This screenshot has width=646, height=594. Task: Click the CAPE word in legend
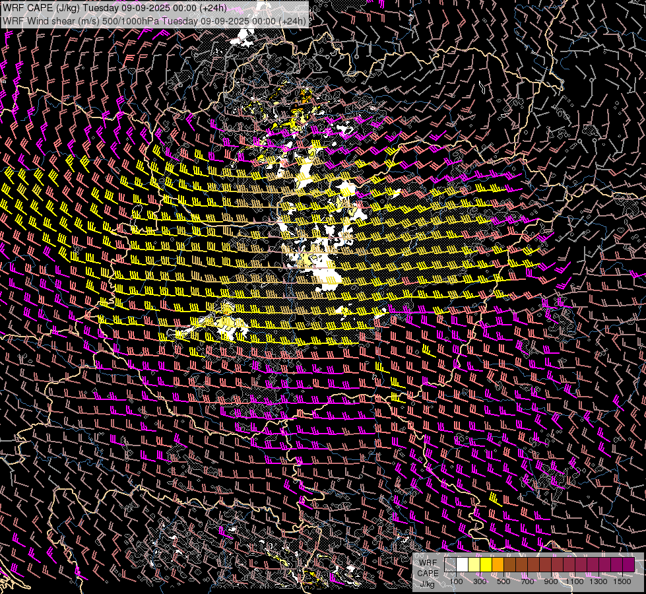[428, 574]
